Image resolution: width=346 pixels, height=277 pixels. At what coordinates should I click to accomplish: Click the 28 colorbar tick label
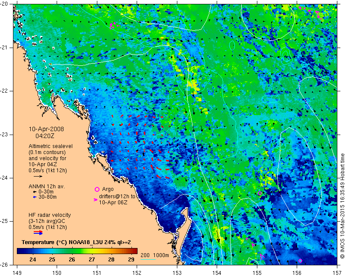(x=112, y=259)
